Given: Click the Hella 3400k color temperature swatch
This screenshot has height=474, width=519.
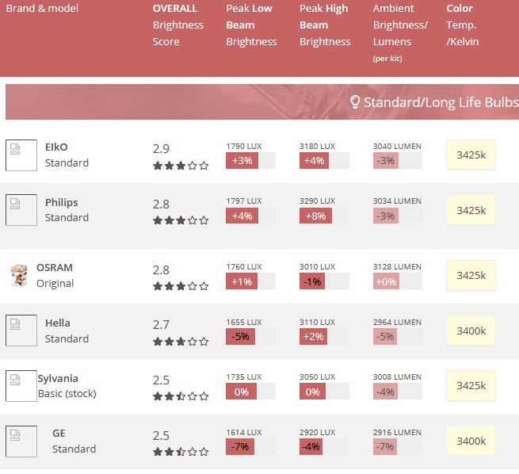Looking at the screenshot, I should [x=471, y=331].
